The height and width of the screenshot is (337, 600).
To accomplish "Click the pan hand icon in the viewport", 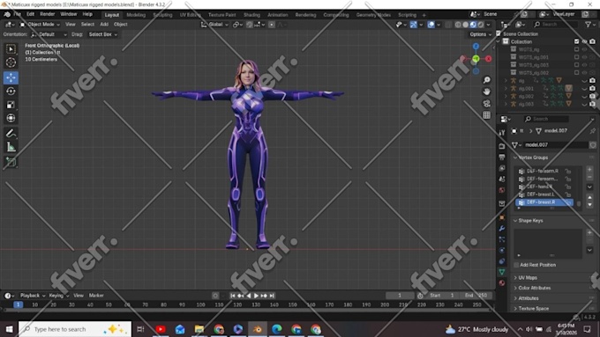I will click(x=486, y=92).
